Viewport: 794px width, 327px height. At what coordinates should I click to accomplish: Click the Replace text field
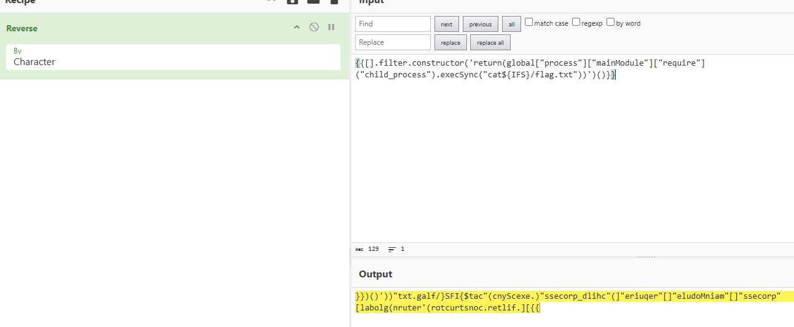(x=393, y=42)
